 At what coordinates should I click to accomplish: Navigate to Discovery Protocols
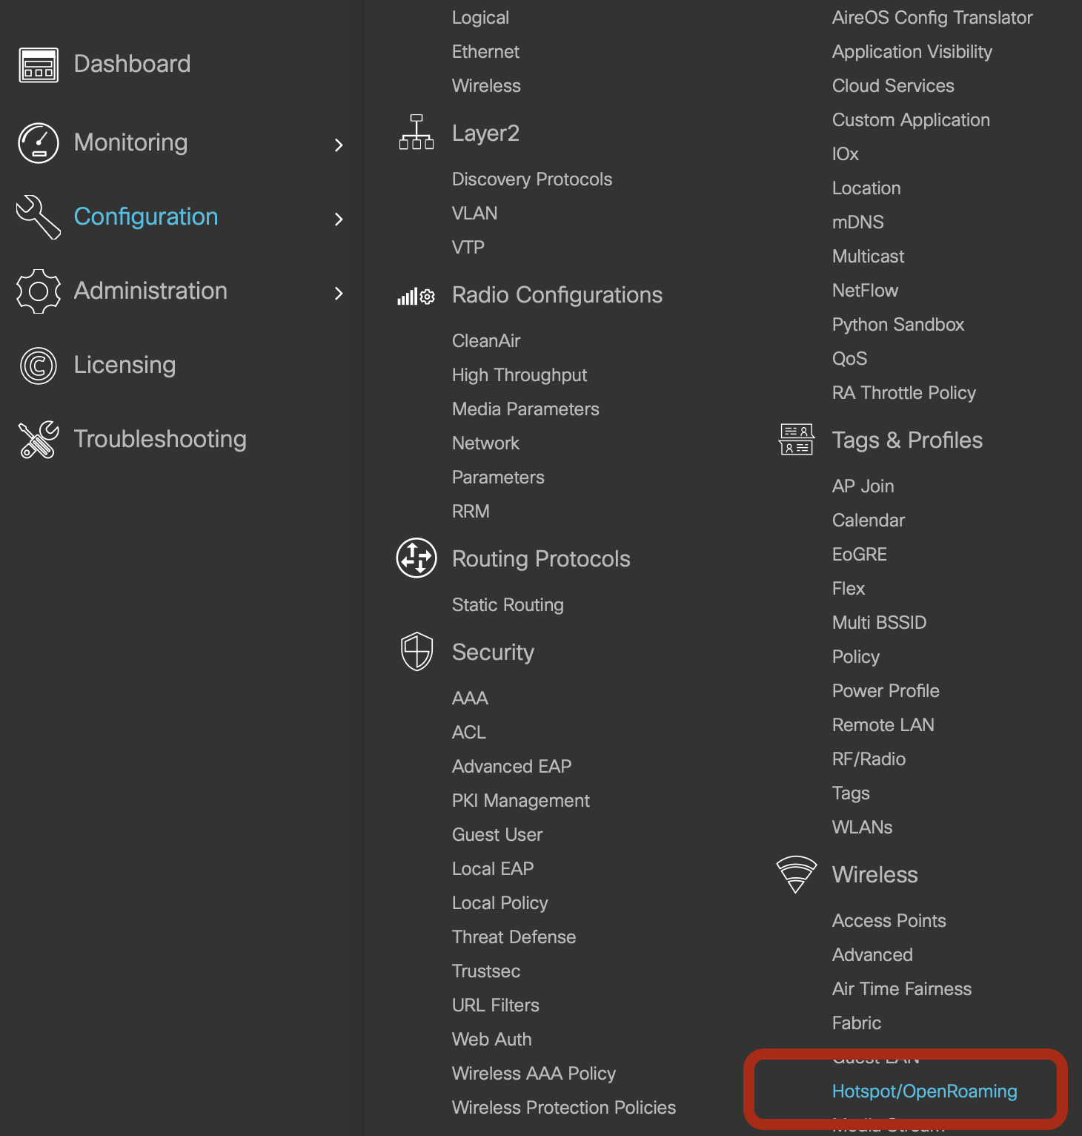531,179
